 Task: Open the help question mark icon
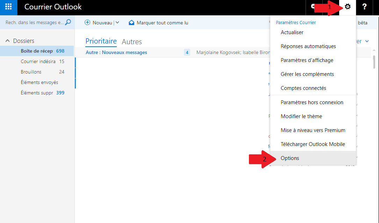click(x=364, y=7)
